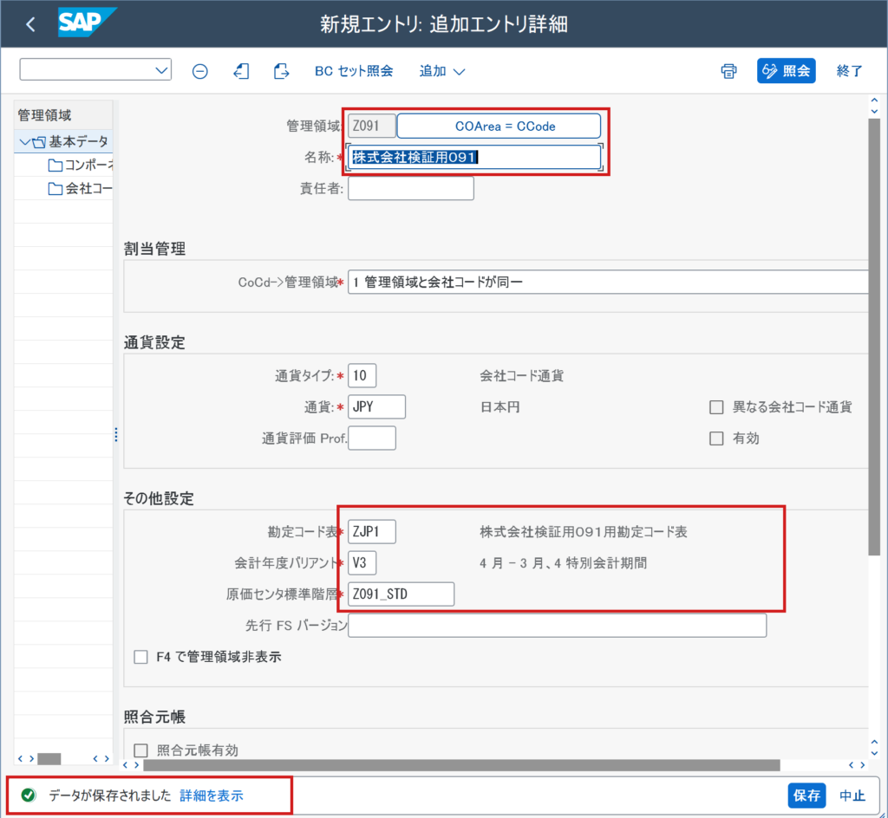Open CoCd->管理領域 assignment dropdown

[x=608, y=282]
